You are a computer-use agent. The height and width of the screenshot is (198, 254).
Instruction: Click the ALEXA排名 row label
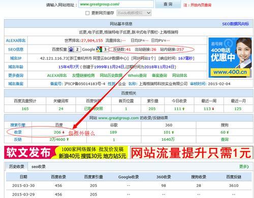(16, 41)
